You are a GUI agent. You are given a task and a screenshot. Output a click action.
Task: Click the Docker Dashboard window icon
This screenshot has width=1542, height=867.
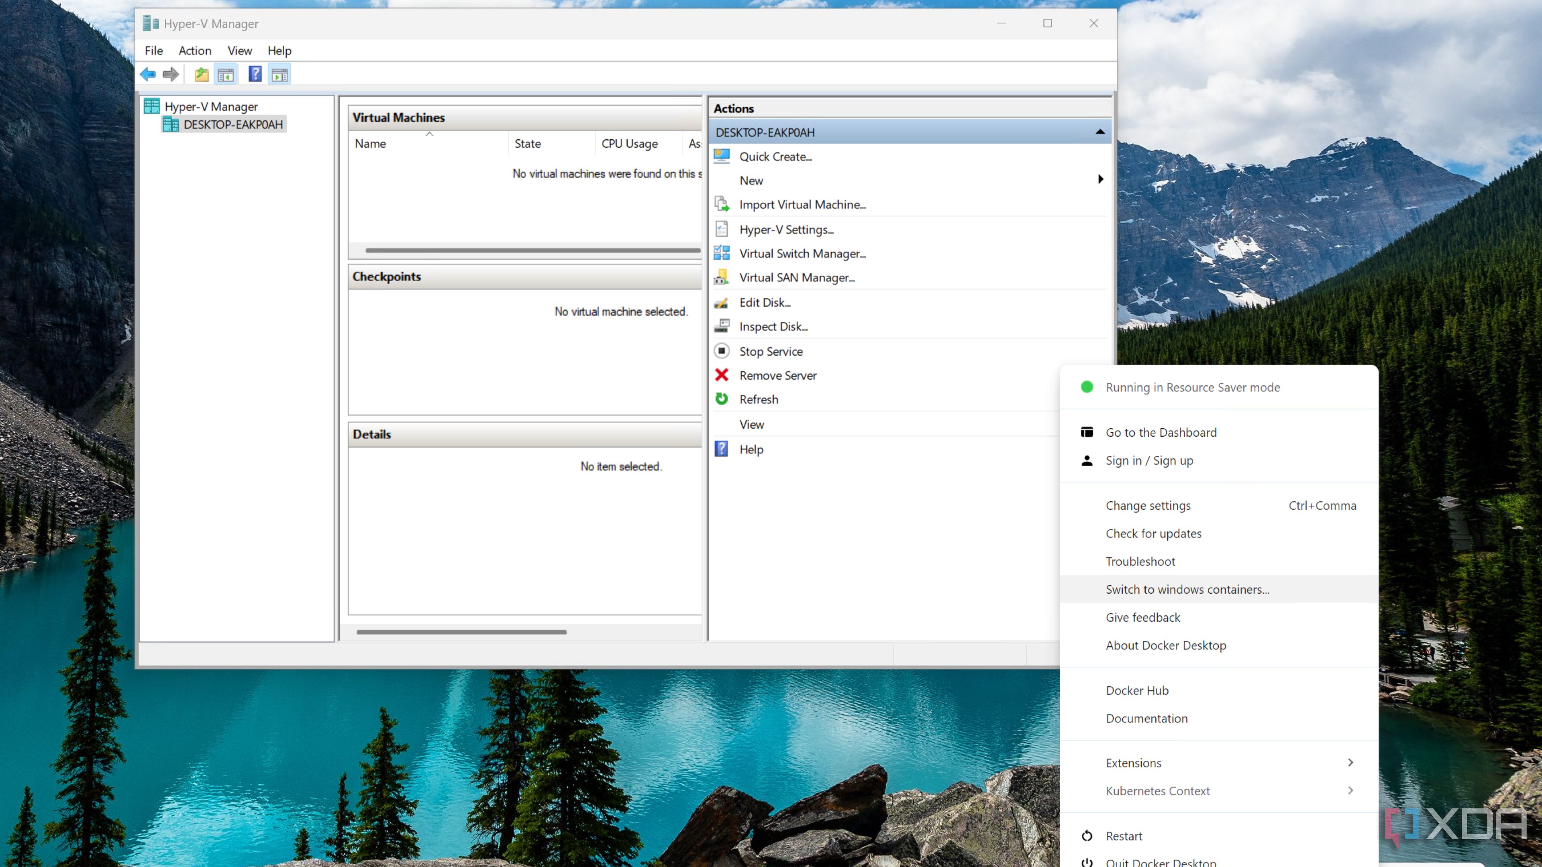click(1087, 432)
